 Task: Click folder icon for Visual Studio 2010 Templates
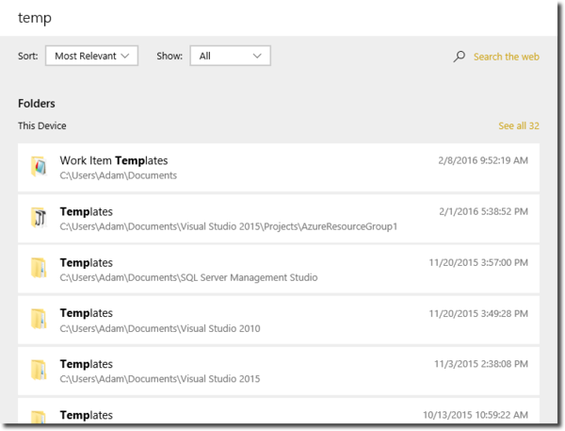pos(39,319)
